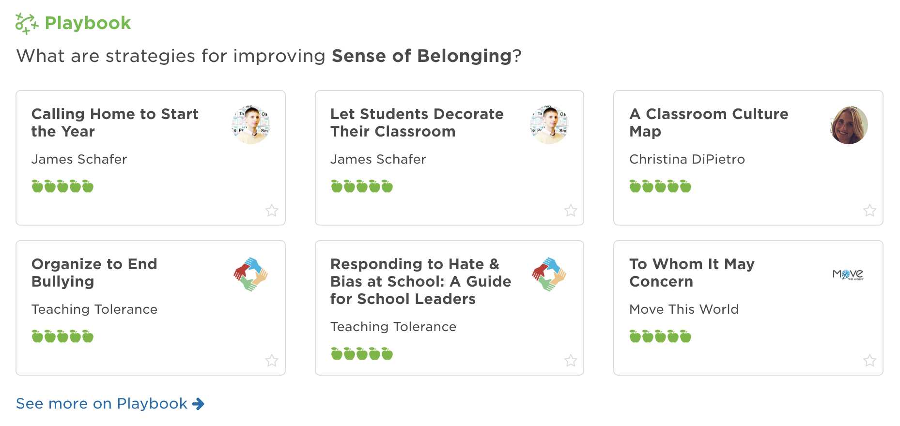This screenshot has height=426, width=900.
Task: Click the green Playbook header icon
Action: click(25, 22)
